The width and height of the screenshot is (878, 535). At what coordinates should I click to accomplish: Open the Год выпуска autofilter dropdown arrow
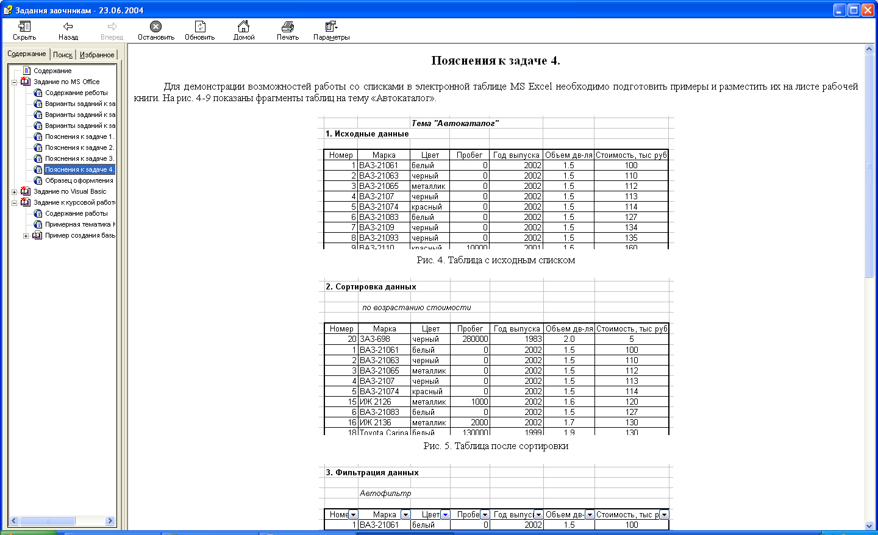click(x=538, y=515)
